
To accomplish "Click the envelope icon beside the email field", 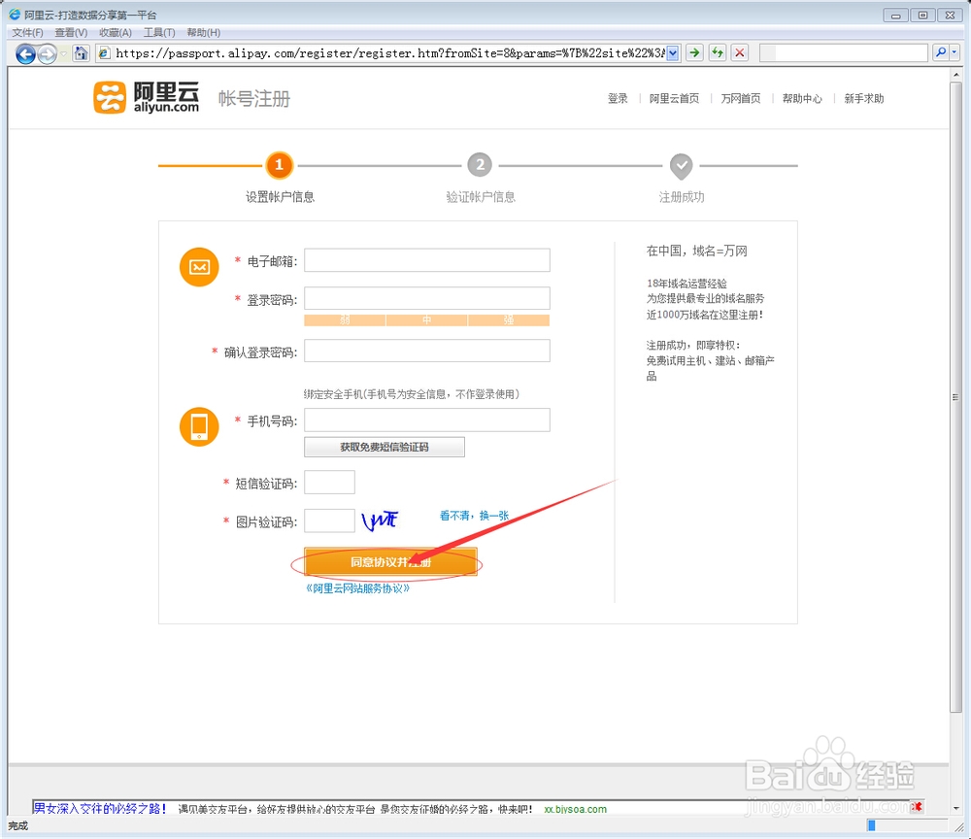I will [198, 266].
